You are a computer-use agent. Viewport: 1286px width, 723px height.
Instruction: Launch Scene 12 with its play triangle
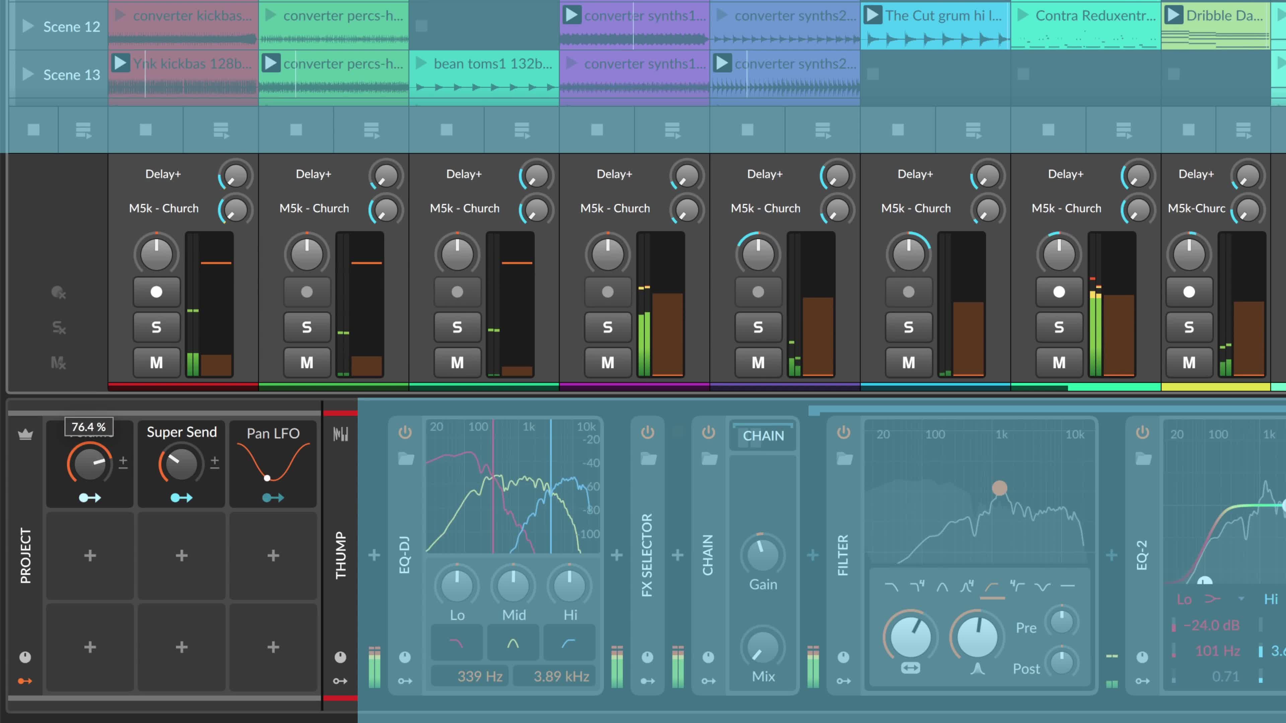28,26
